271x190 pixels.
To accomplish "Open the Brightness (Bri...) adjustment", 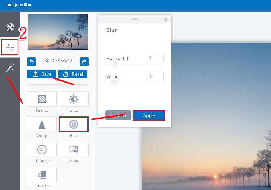I will [x=74, y=99].
